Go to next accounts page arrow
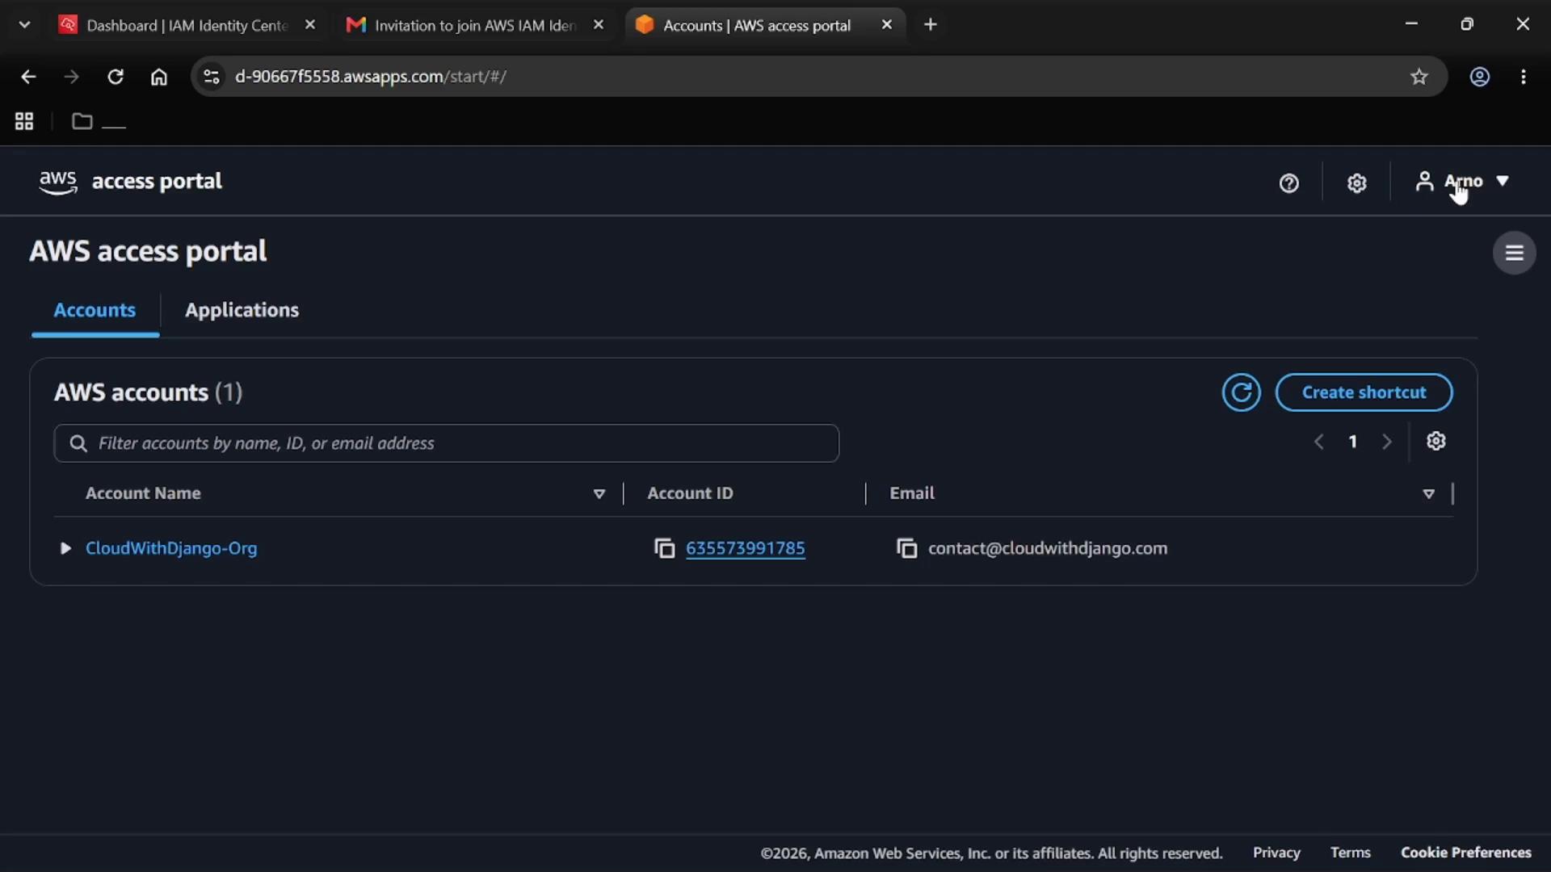The image size is (1551, 872). click(x=1386, y=442)
